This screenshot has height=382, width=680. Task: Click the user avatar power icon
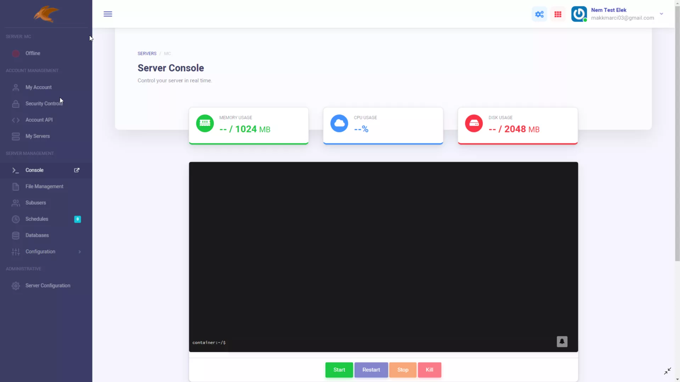579,14
